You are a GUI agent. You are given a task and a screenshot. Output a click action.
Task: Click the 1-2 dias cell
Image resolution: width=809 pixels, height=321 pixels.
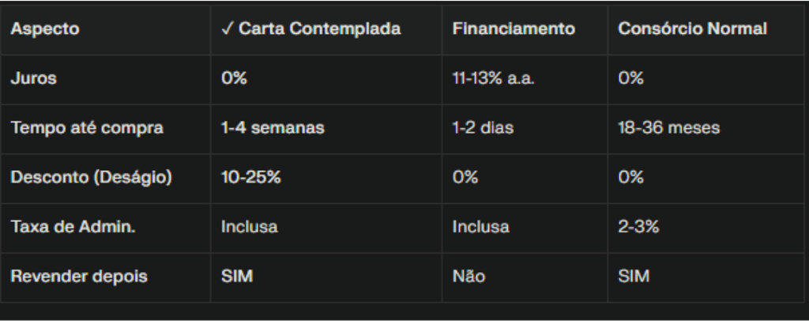pyautogui.click(x=483, y=127)
